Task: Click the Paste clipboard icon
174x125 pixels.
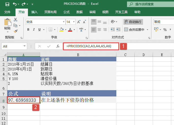Action: 8,23
